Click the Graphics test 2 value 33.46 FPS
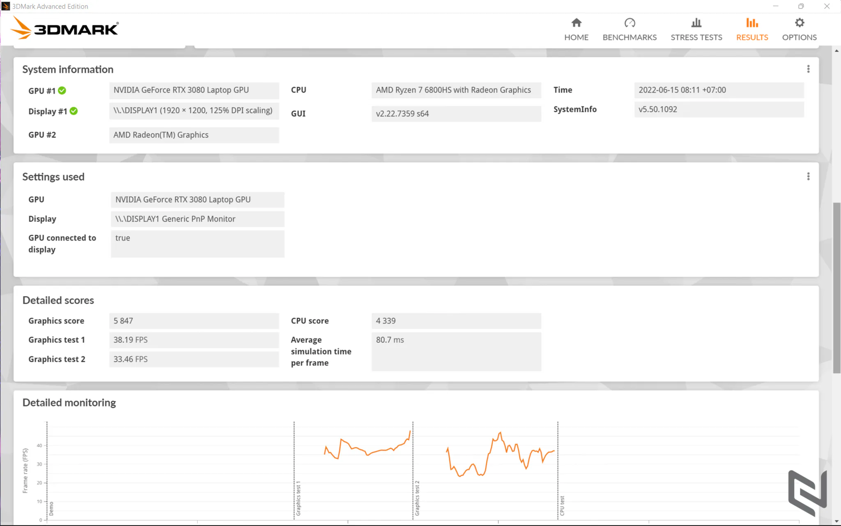Image resolution: width=841 pixels, height=526 pixels. (194, 360)
